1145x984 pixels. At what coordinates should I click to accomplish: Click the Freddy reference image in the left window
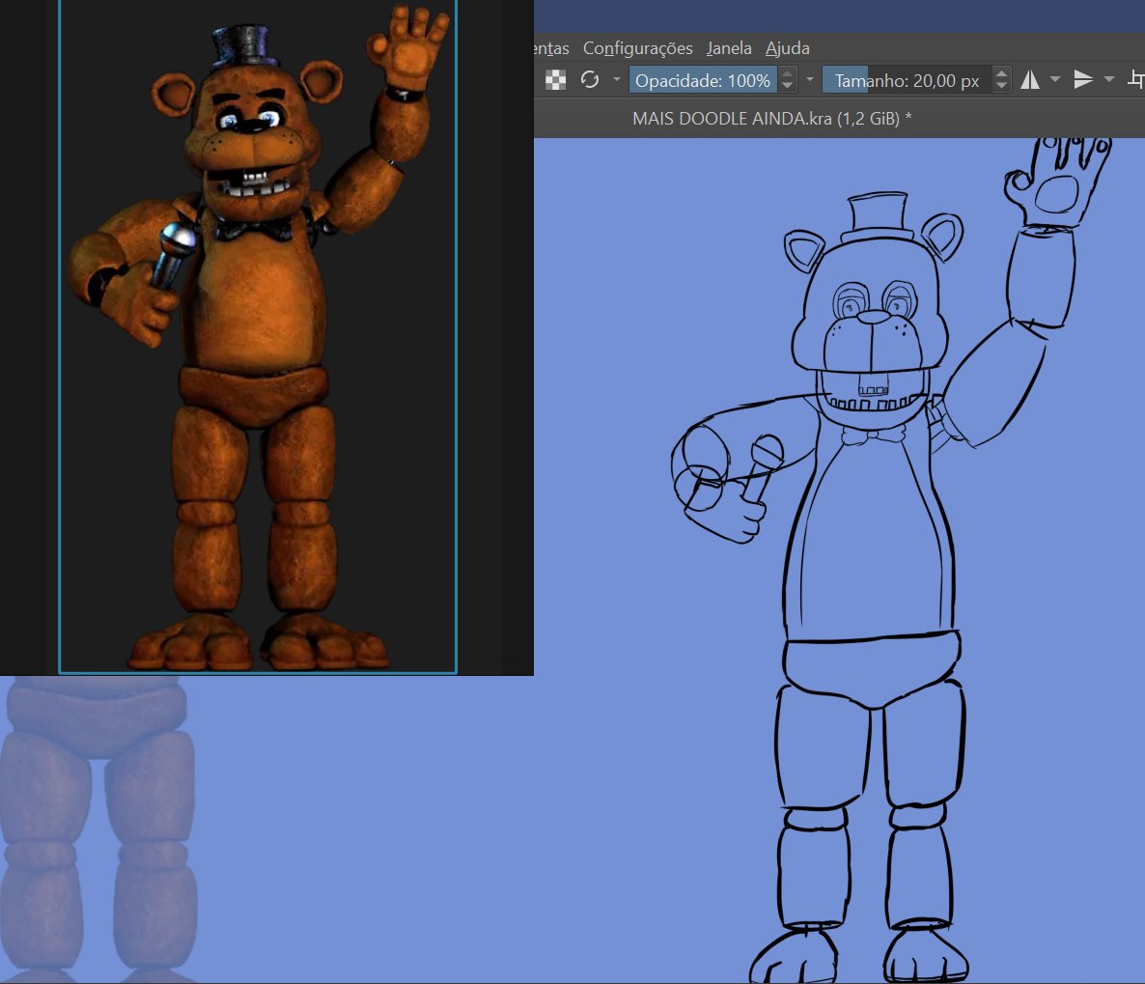(258, 336)
